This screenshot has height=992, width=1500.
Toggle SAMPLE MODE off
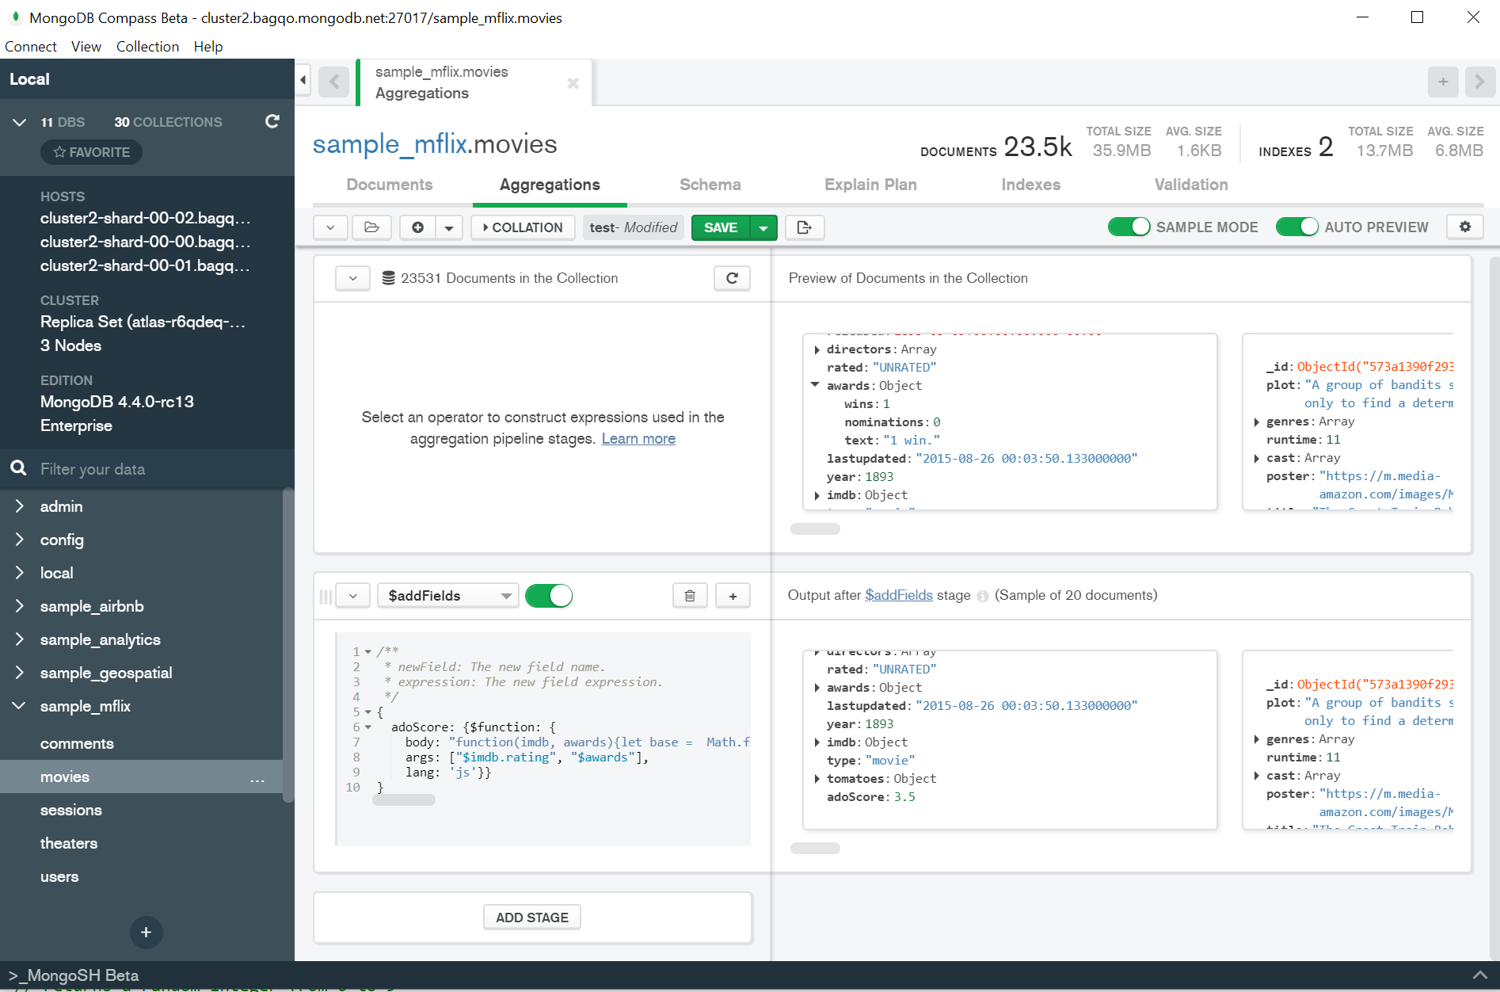coord(1129,227)
